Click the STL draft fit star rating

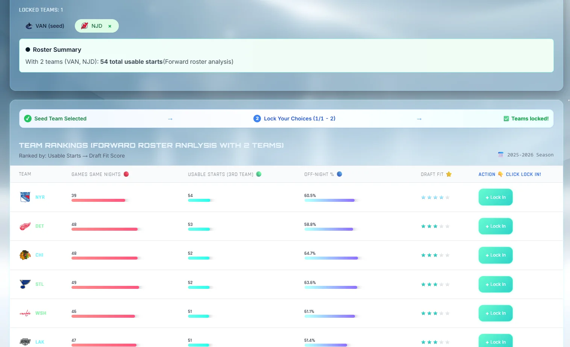435,284
